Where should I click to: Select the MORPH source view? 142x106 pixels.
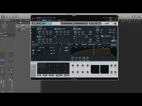(x=33, y=42)
